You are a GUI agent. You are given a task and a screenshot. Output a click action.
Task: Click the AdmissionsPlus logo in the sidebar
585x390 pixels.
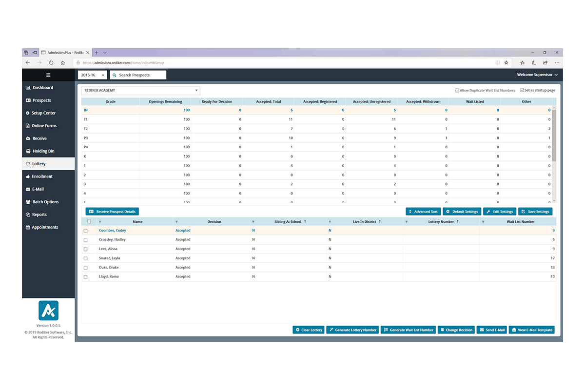point(48,311)
